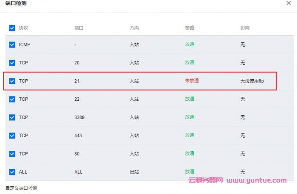This screenshot has width=297, height=194.
Task: Click the 放通 status for port 3389
Action: click(190, 117)
